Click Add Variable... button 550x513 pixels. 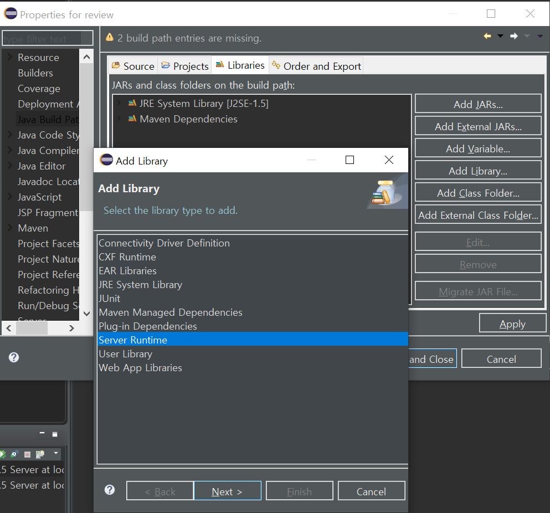tap(478, 148)
